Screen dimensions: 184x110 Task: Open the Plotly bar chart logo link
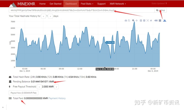[x=165, y=20]
